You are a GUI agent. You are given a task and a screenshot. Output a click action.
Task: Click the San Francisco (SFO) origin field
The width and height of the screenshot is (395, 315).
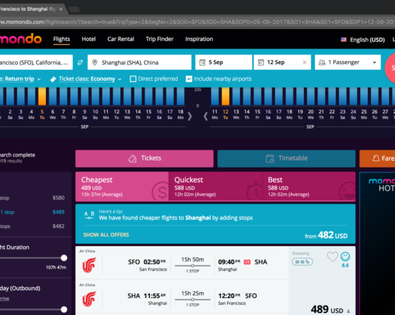(x=36, y=62)
